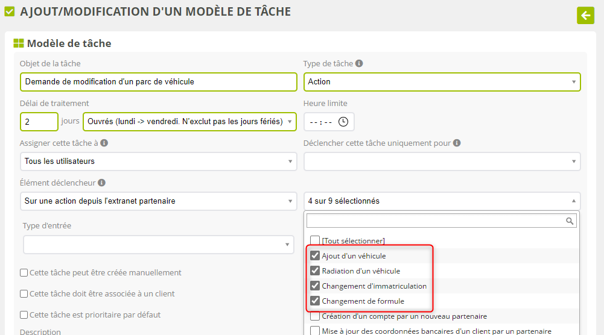Uncheck Ajout d'un véhicule option
This screenshot has height=335, width=604.
(x=315, y=256)
